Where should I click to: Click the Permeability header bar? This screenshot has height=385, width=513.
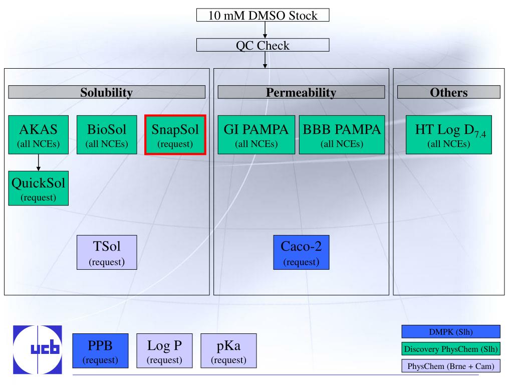tap(301, 92)
